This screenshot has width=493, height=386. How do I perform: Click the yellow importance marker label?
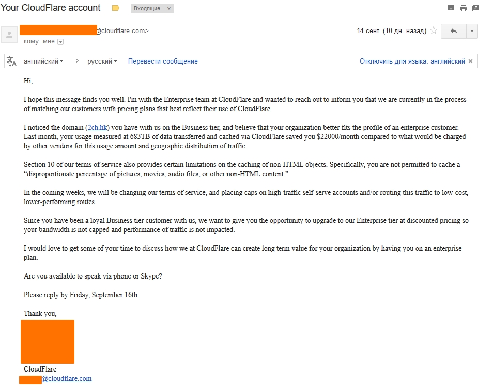click(x=115, y=8)
